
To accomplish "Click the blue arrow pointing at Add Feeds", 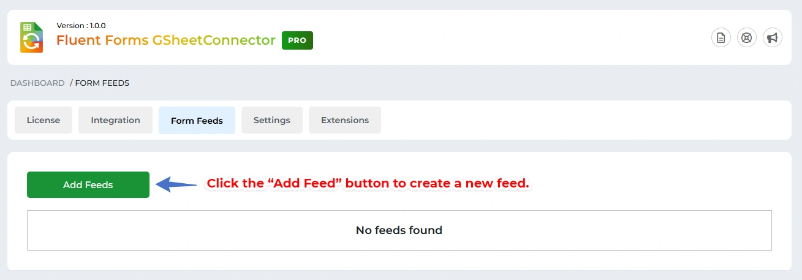I will coord(176,184).
